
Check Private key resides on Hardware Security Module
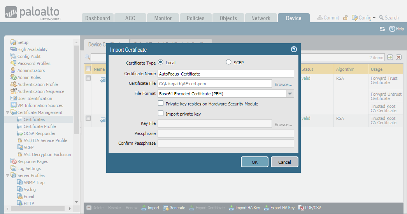tap(161, 103)
